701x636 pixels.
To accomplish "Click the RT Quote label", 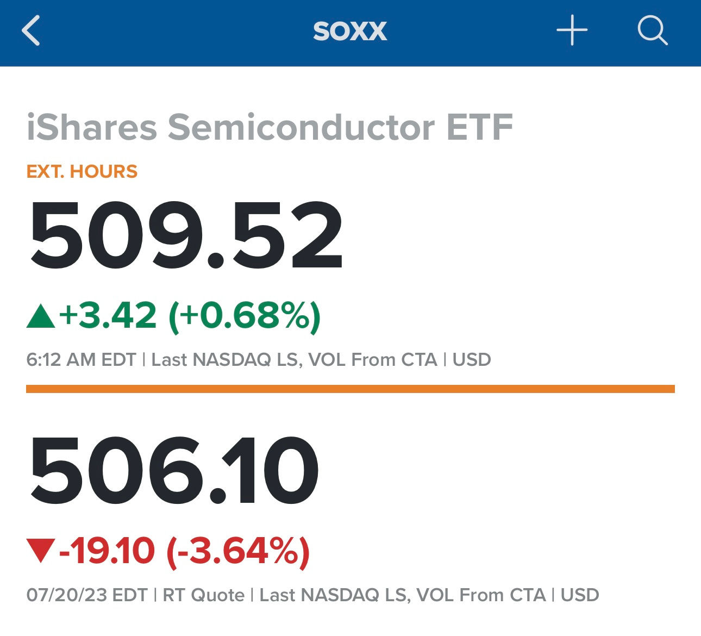I will click(x=204, y=595).
